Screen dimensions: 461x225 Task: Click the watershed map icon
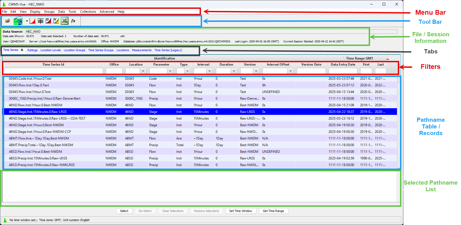pyautogui.click(x=18, y=21)
